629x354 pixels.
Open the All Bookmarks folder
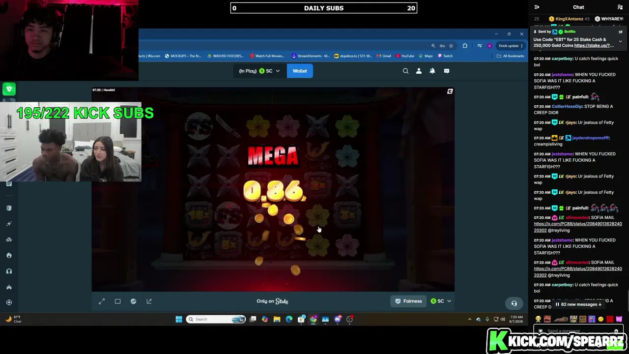tap(511, 56)
